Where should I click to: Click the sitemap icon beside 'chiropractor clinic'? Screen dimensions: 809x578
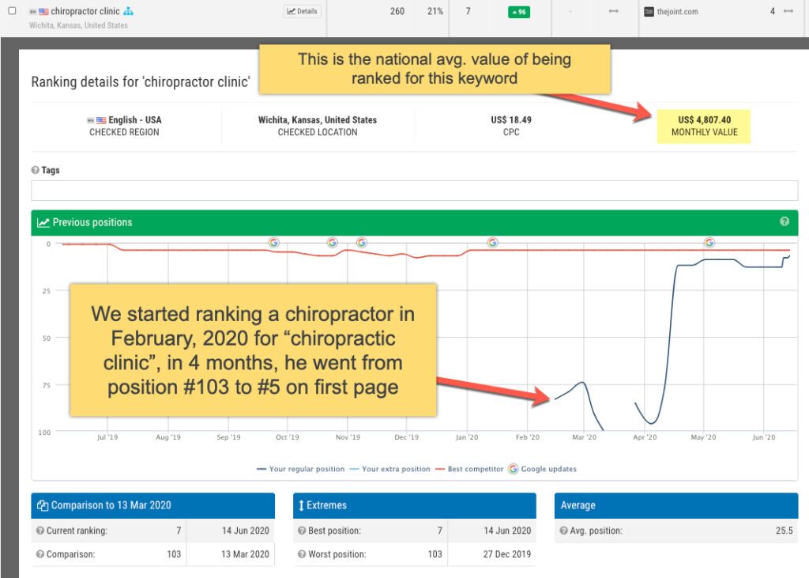click(128, 11)
